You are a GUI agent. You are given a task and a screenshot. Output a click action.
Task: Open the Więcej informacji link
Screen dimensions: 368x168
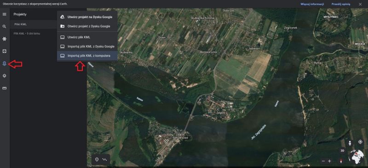pyautogui.click(x=312, y=4)
